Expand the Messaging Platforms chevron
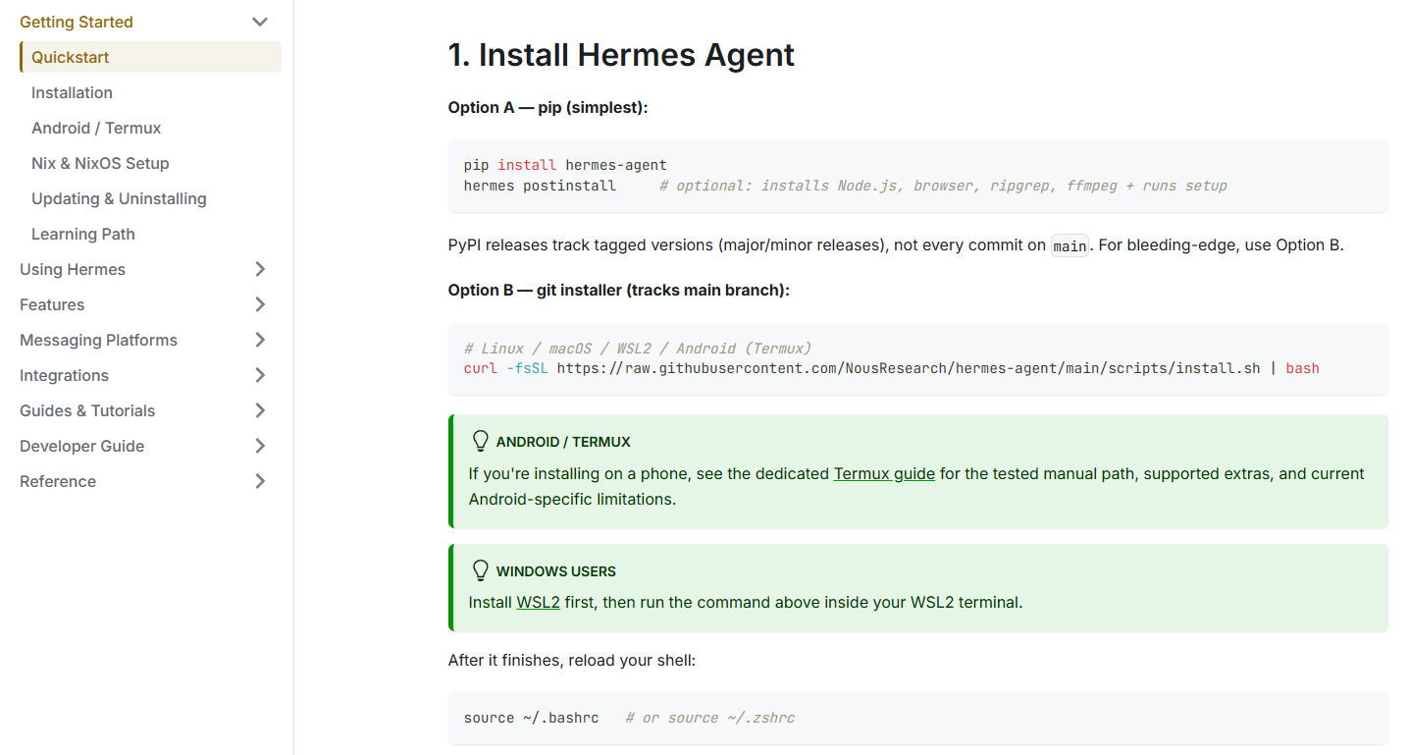The image size is (1409, 755). [260, 340]
